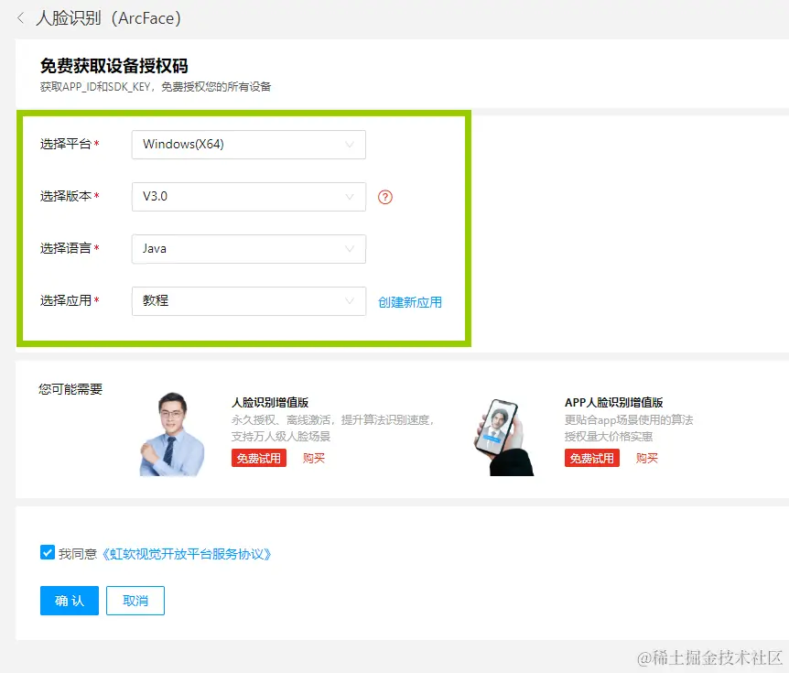Click 免费试用 under APP人脸识别增值版
This screenshot has height=673, width=789.
tap(591, 458)
